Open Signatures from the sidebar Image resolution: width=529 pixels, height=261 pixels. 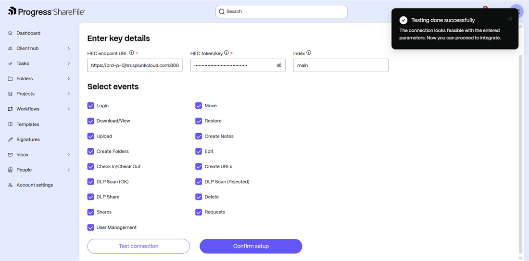click(x=28, y=139)
